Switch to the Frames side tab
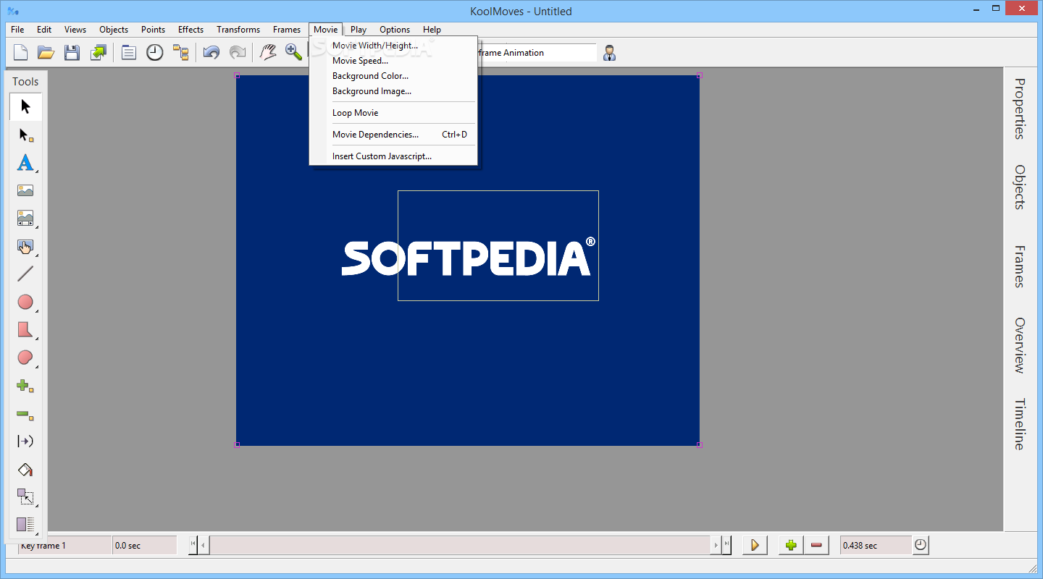 [x=1020, y=266]
